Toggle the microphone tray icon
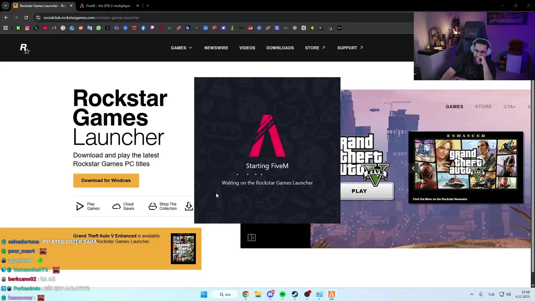Screen dimensions: 535x301 click(x=481, y=294)
